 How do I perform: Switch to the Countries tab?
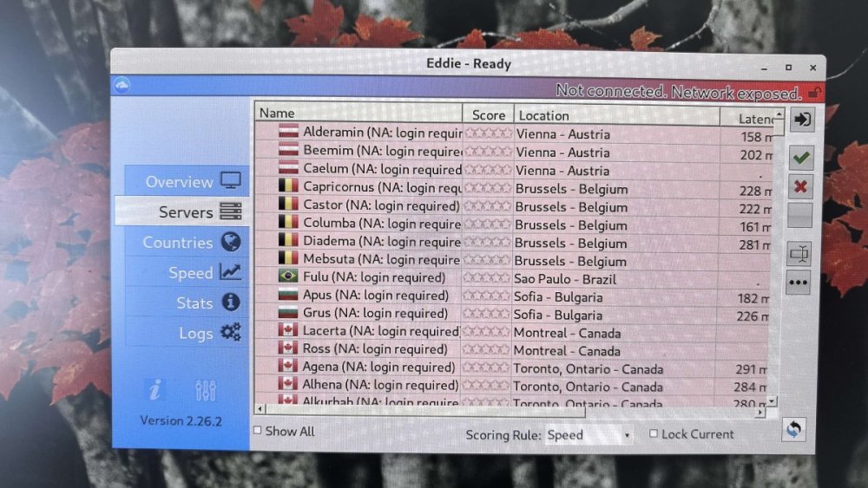point(187,242)
